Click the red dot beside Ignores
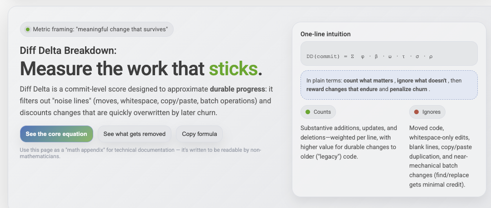The image size is (491, 208). (x=416, y=112)
